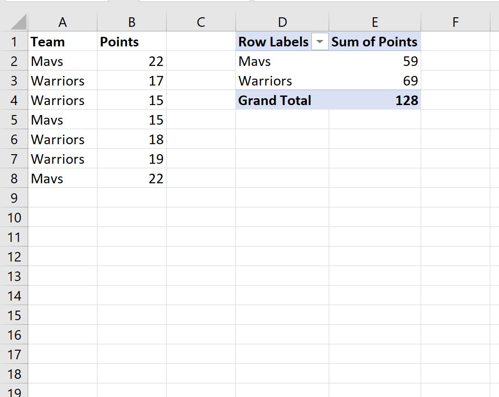
Task: Select column D header
Action: click(282, 22)
